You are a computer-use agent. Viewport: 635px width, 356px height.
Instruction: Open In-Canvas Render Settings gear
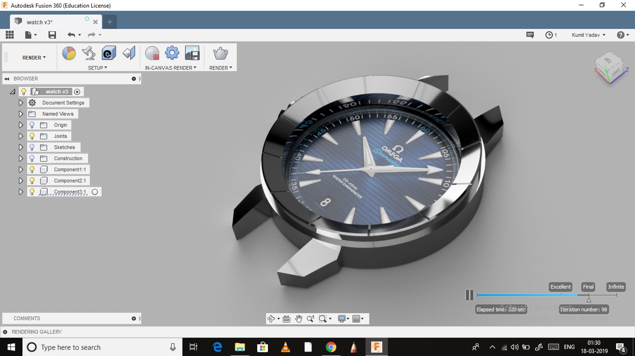coord(172,53)
